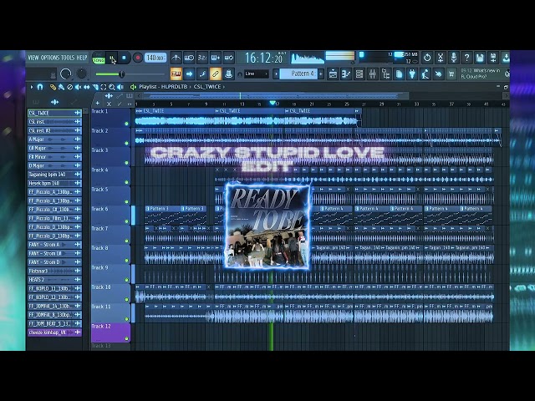Screen dimensions: 535x401
Task: Toggle wait for input icon
Action: [189, 58]
